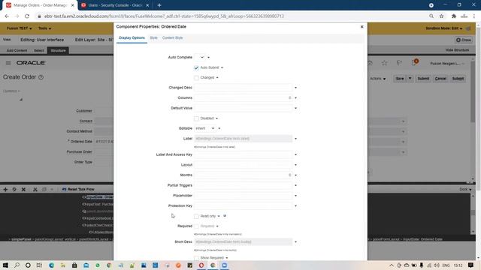This screenshot has height=270, width=481.
Task: Expand the arrow next to Placeholder field
Action: (295, 196)
